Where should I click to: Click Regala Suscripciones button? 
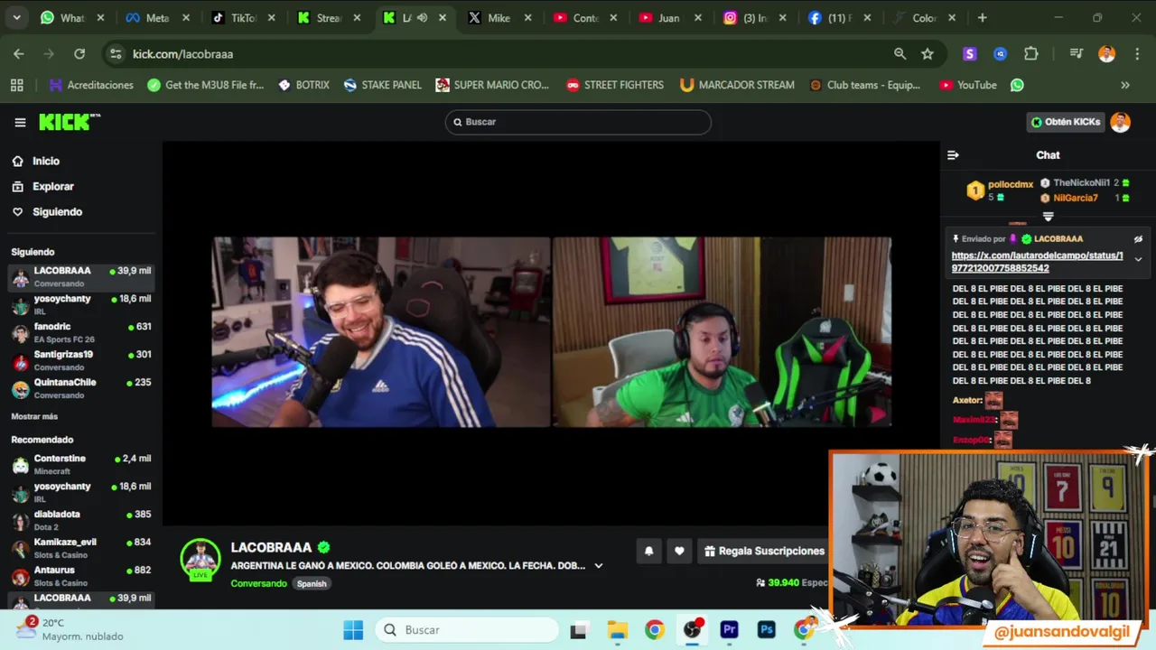click(x=763, y=551)
